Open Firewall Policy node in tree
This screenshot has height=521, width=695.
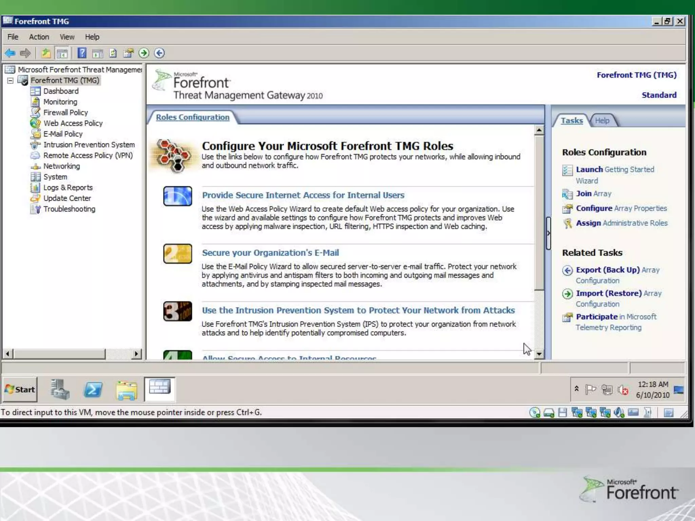coord(65,113)
